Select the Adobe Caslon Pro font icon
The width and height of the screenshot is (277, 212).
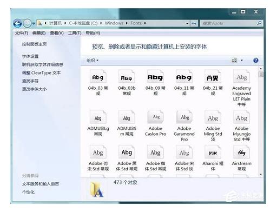coord(155,117)
